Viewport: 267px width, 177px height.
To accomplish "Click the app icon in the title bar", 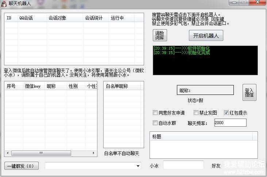I will coord(4,3).
